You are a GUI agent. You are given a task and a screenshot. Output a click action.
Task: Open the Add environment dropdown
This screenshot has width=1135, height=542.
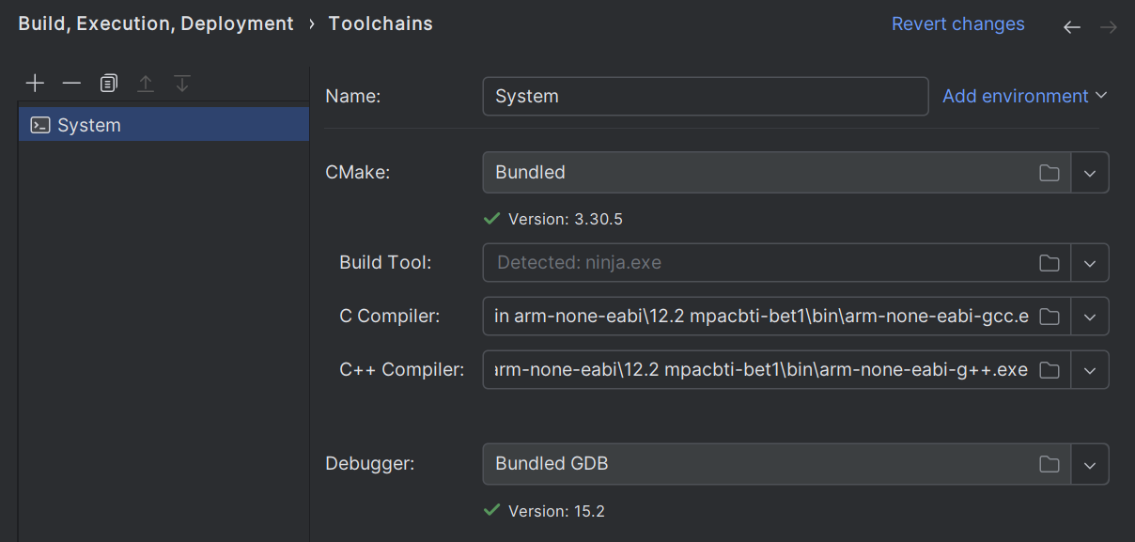[x=1025, y=96]
